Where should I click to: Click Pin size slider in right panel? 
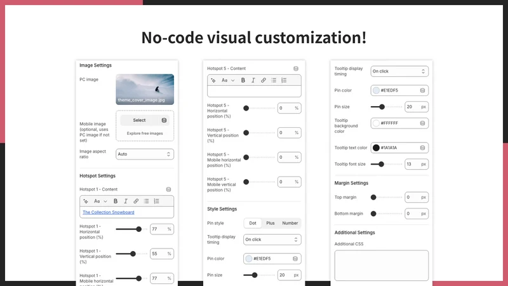386,107
